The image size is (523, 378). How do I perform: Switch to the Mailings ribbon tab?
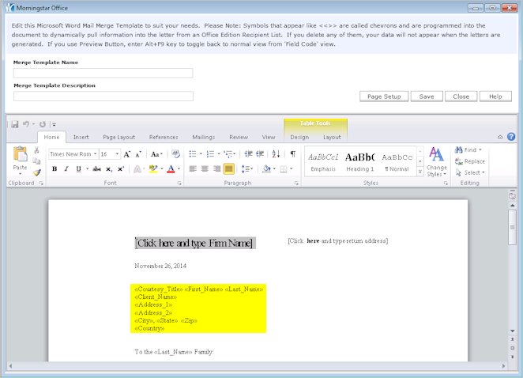[x=203, y=137]
